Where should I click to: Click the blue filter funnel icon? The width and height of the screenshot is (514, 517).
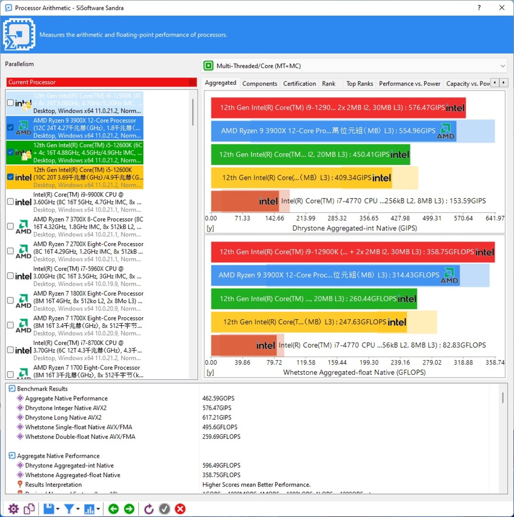pos(69,509)
